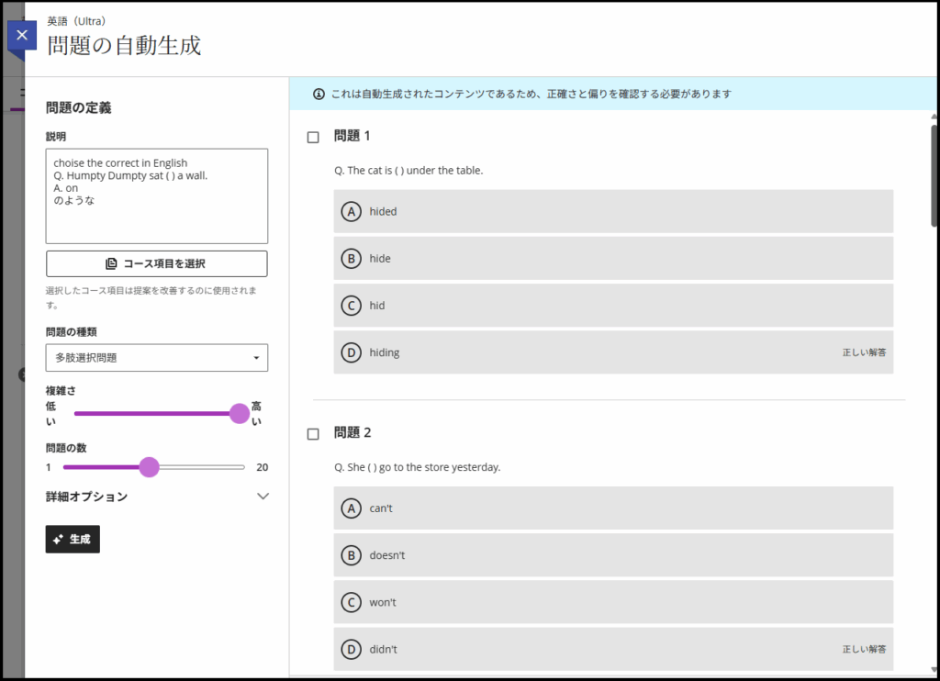Viewport: 940px width, 681px height.
Task: Select option C circle 'won't' in question 2
Action: (351, 603)
